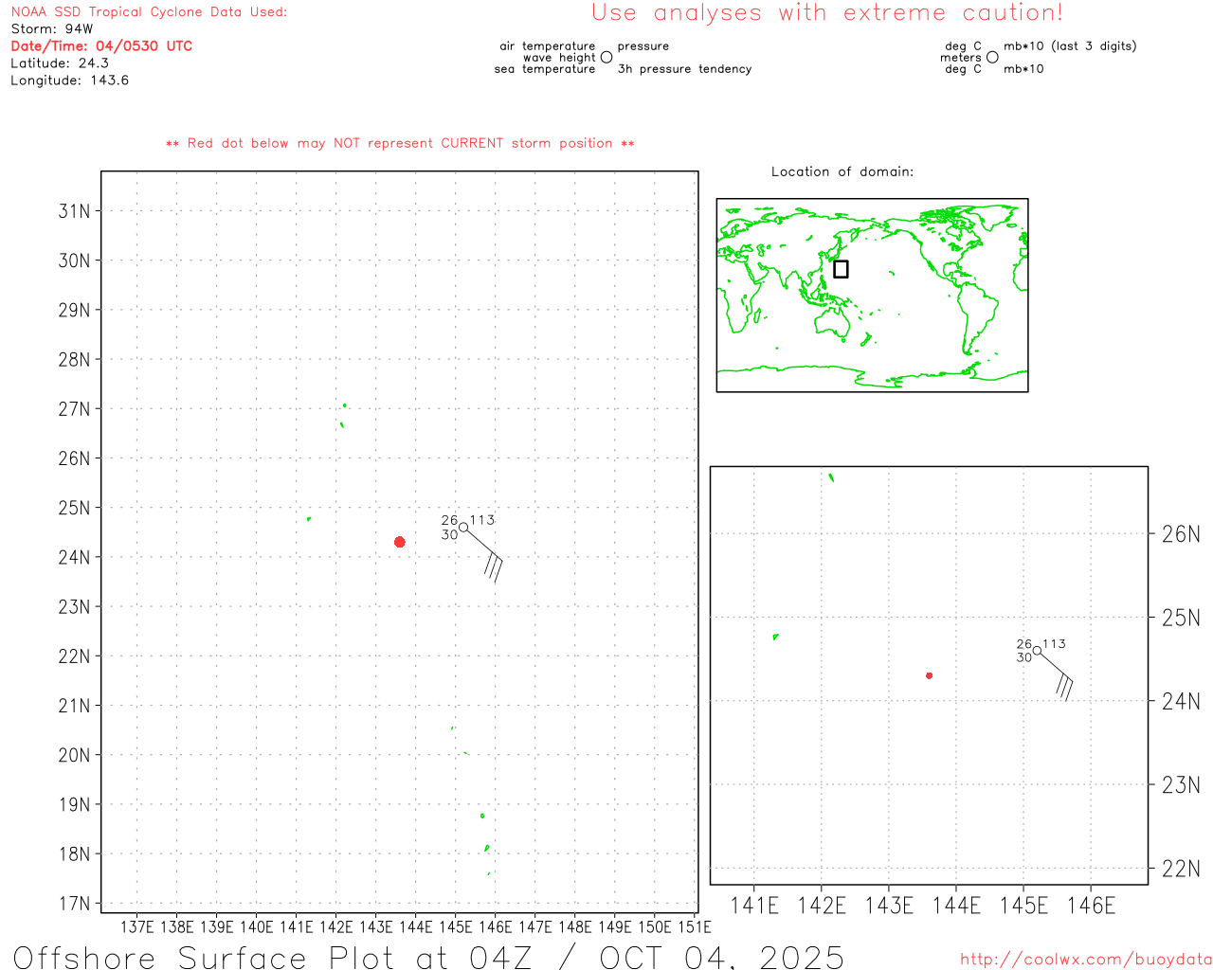This screenshot has width=1213, height=970.
Task: Click the 'Location of domain:' label
Action: pyautogui.click(x=842, y=171)
